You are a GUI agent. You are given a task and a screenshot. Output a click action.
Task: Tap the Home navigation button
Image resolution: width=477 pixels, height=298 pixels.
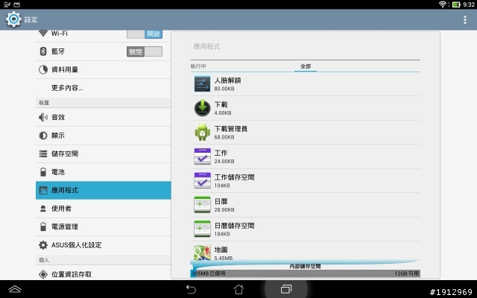point(238,289)
